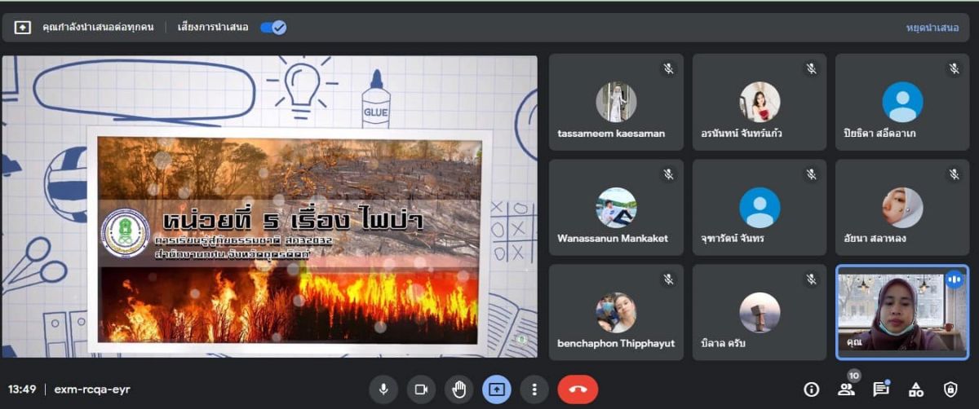Toggle the camera button in bottom bar
This screenshot has width=979, height=409.
coord(421,389)
